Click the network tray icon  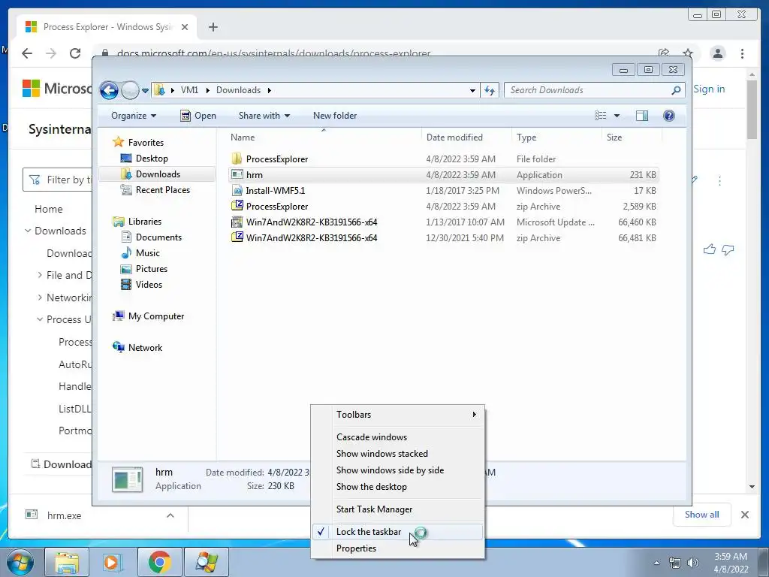pos(675,563)
